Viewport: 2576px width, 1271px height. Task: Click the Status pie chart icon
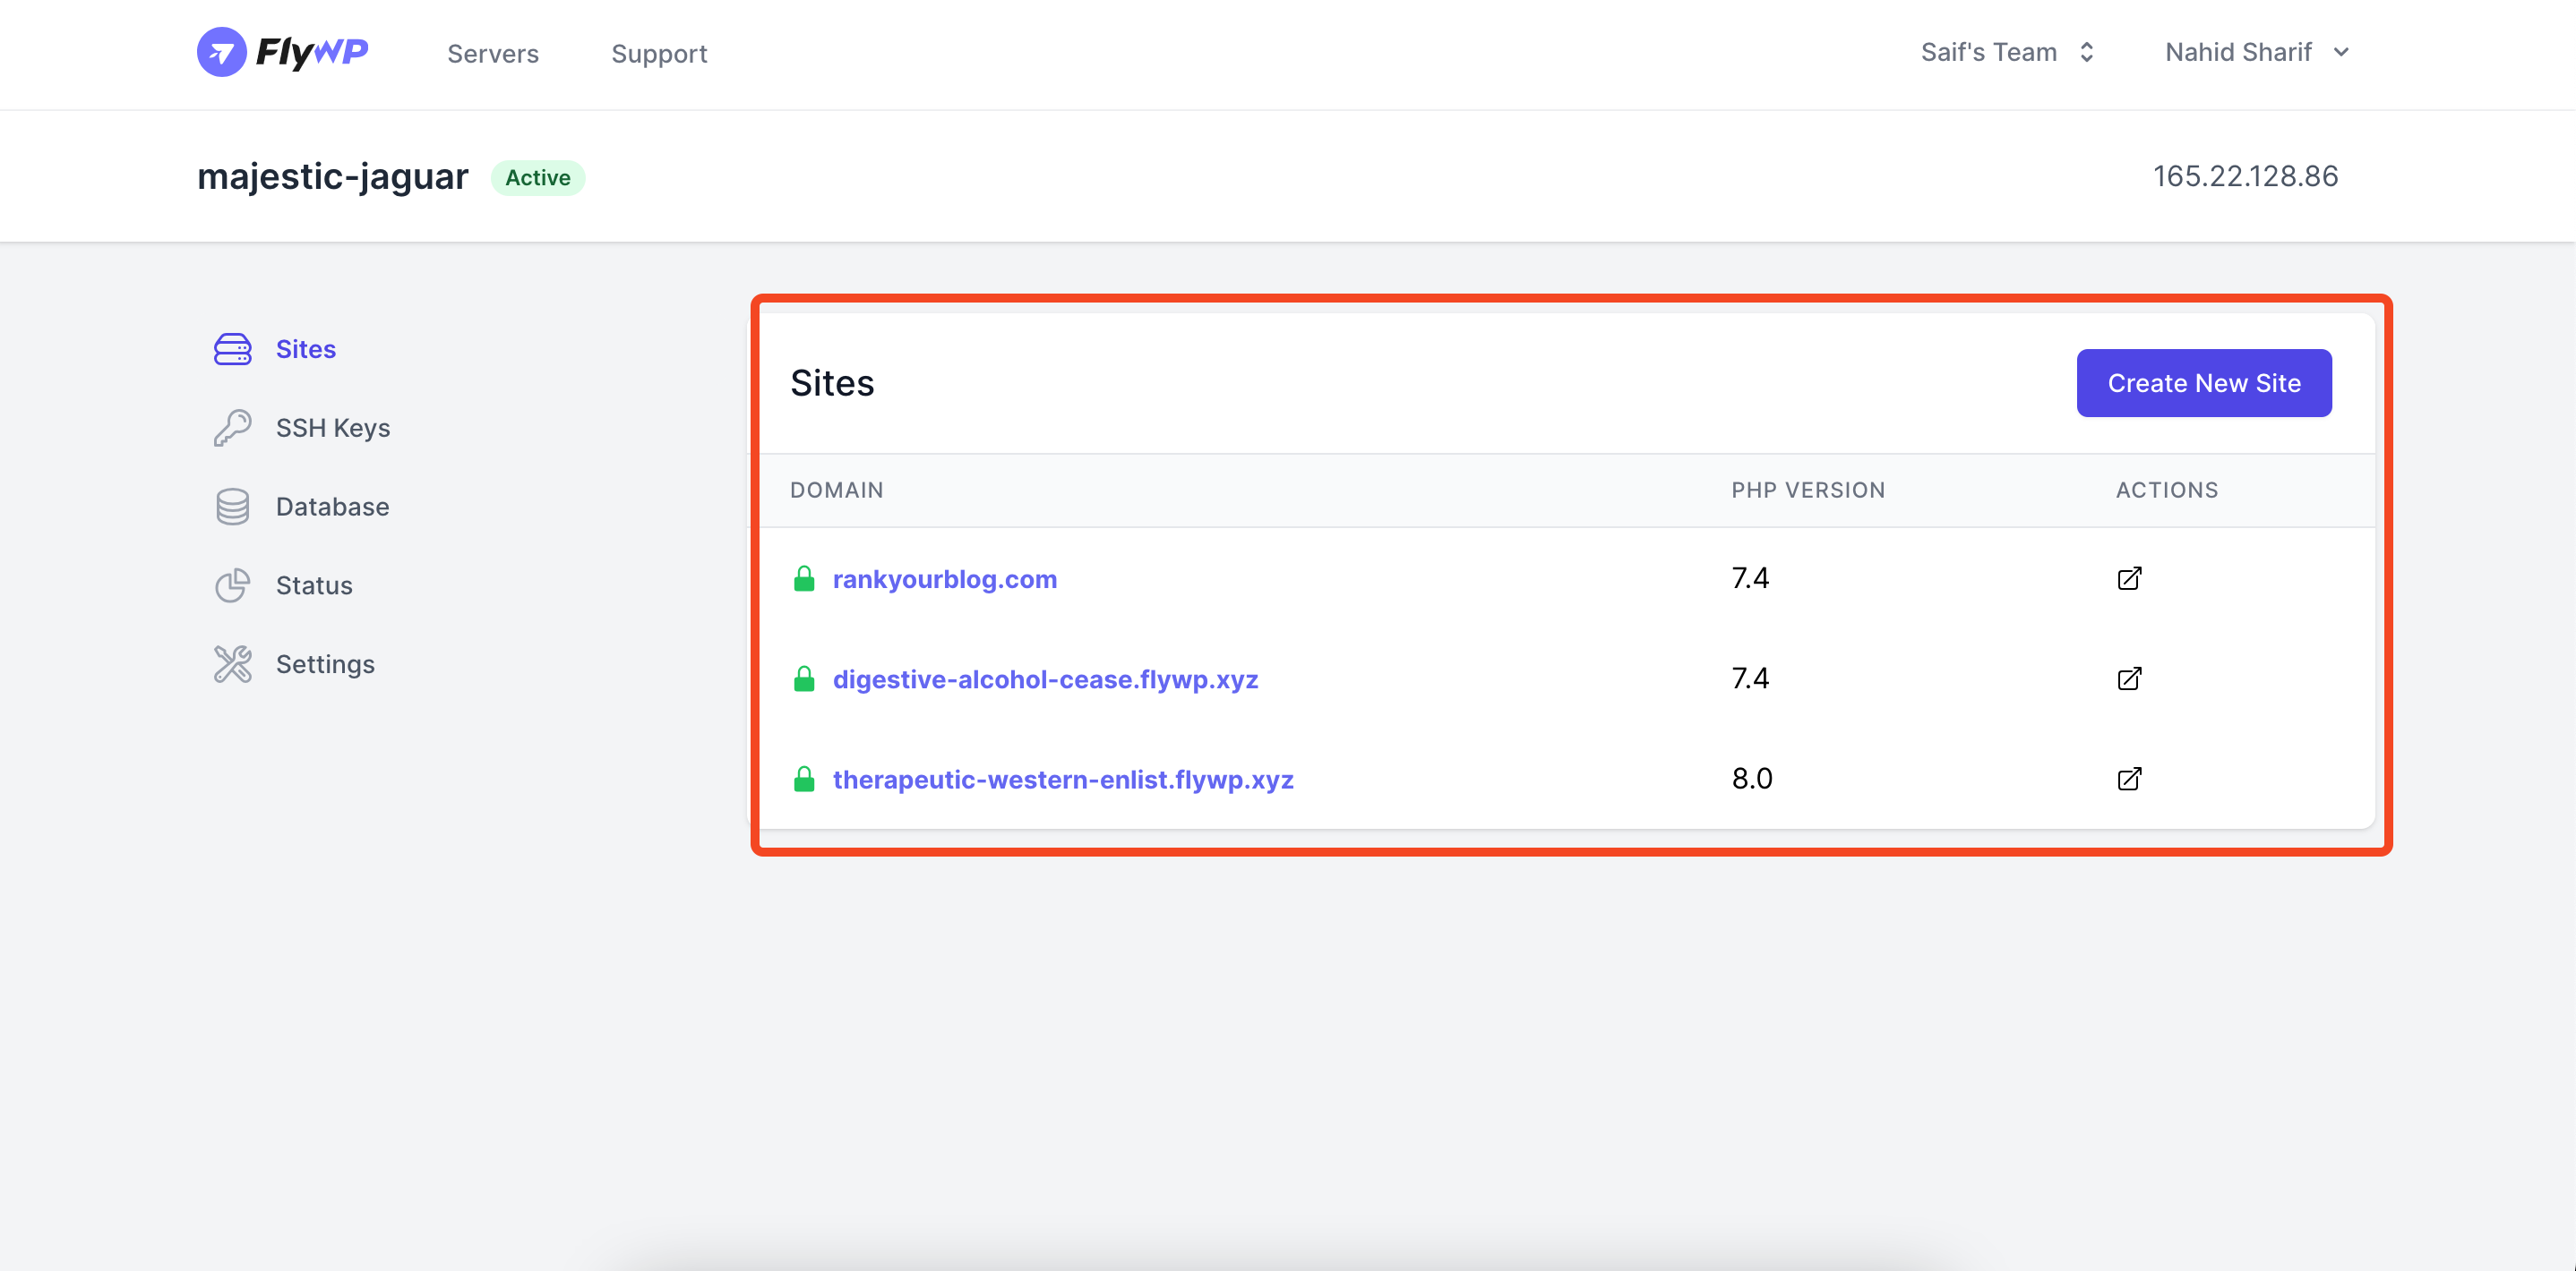tap(232, 585)
